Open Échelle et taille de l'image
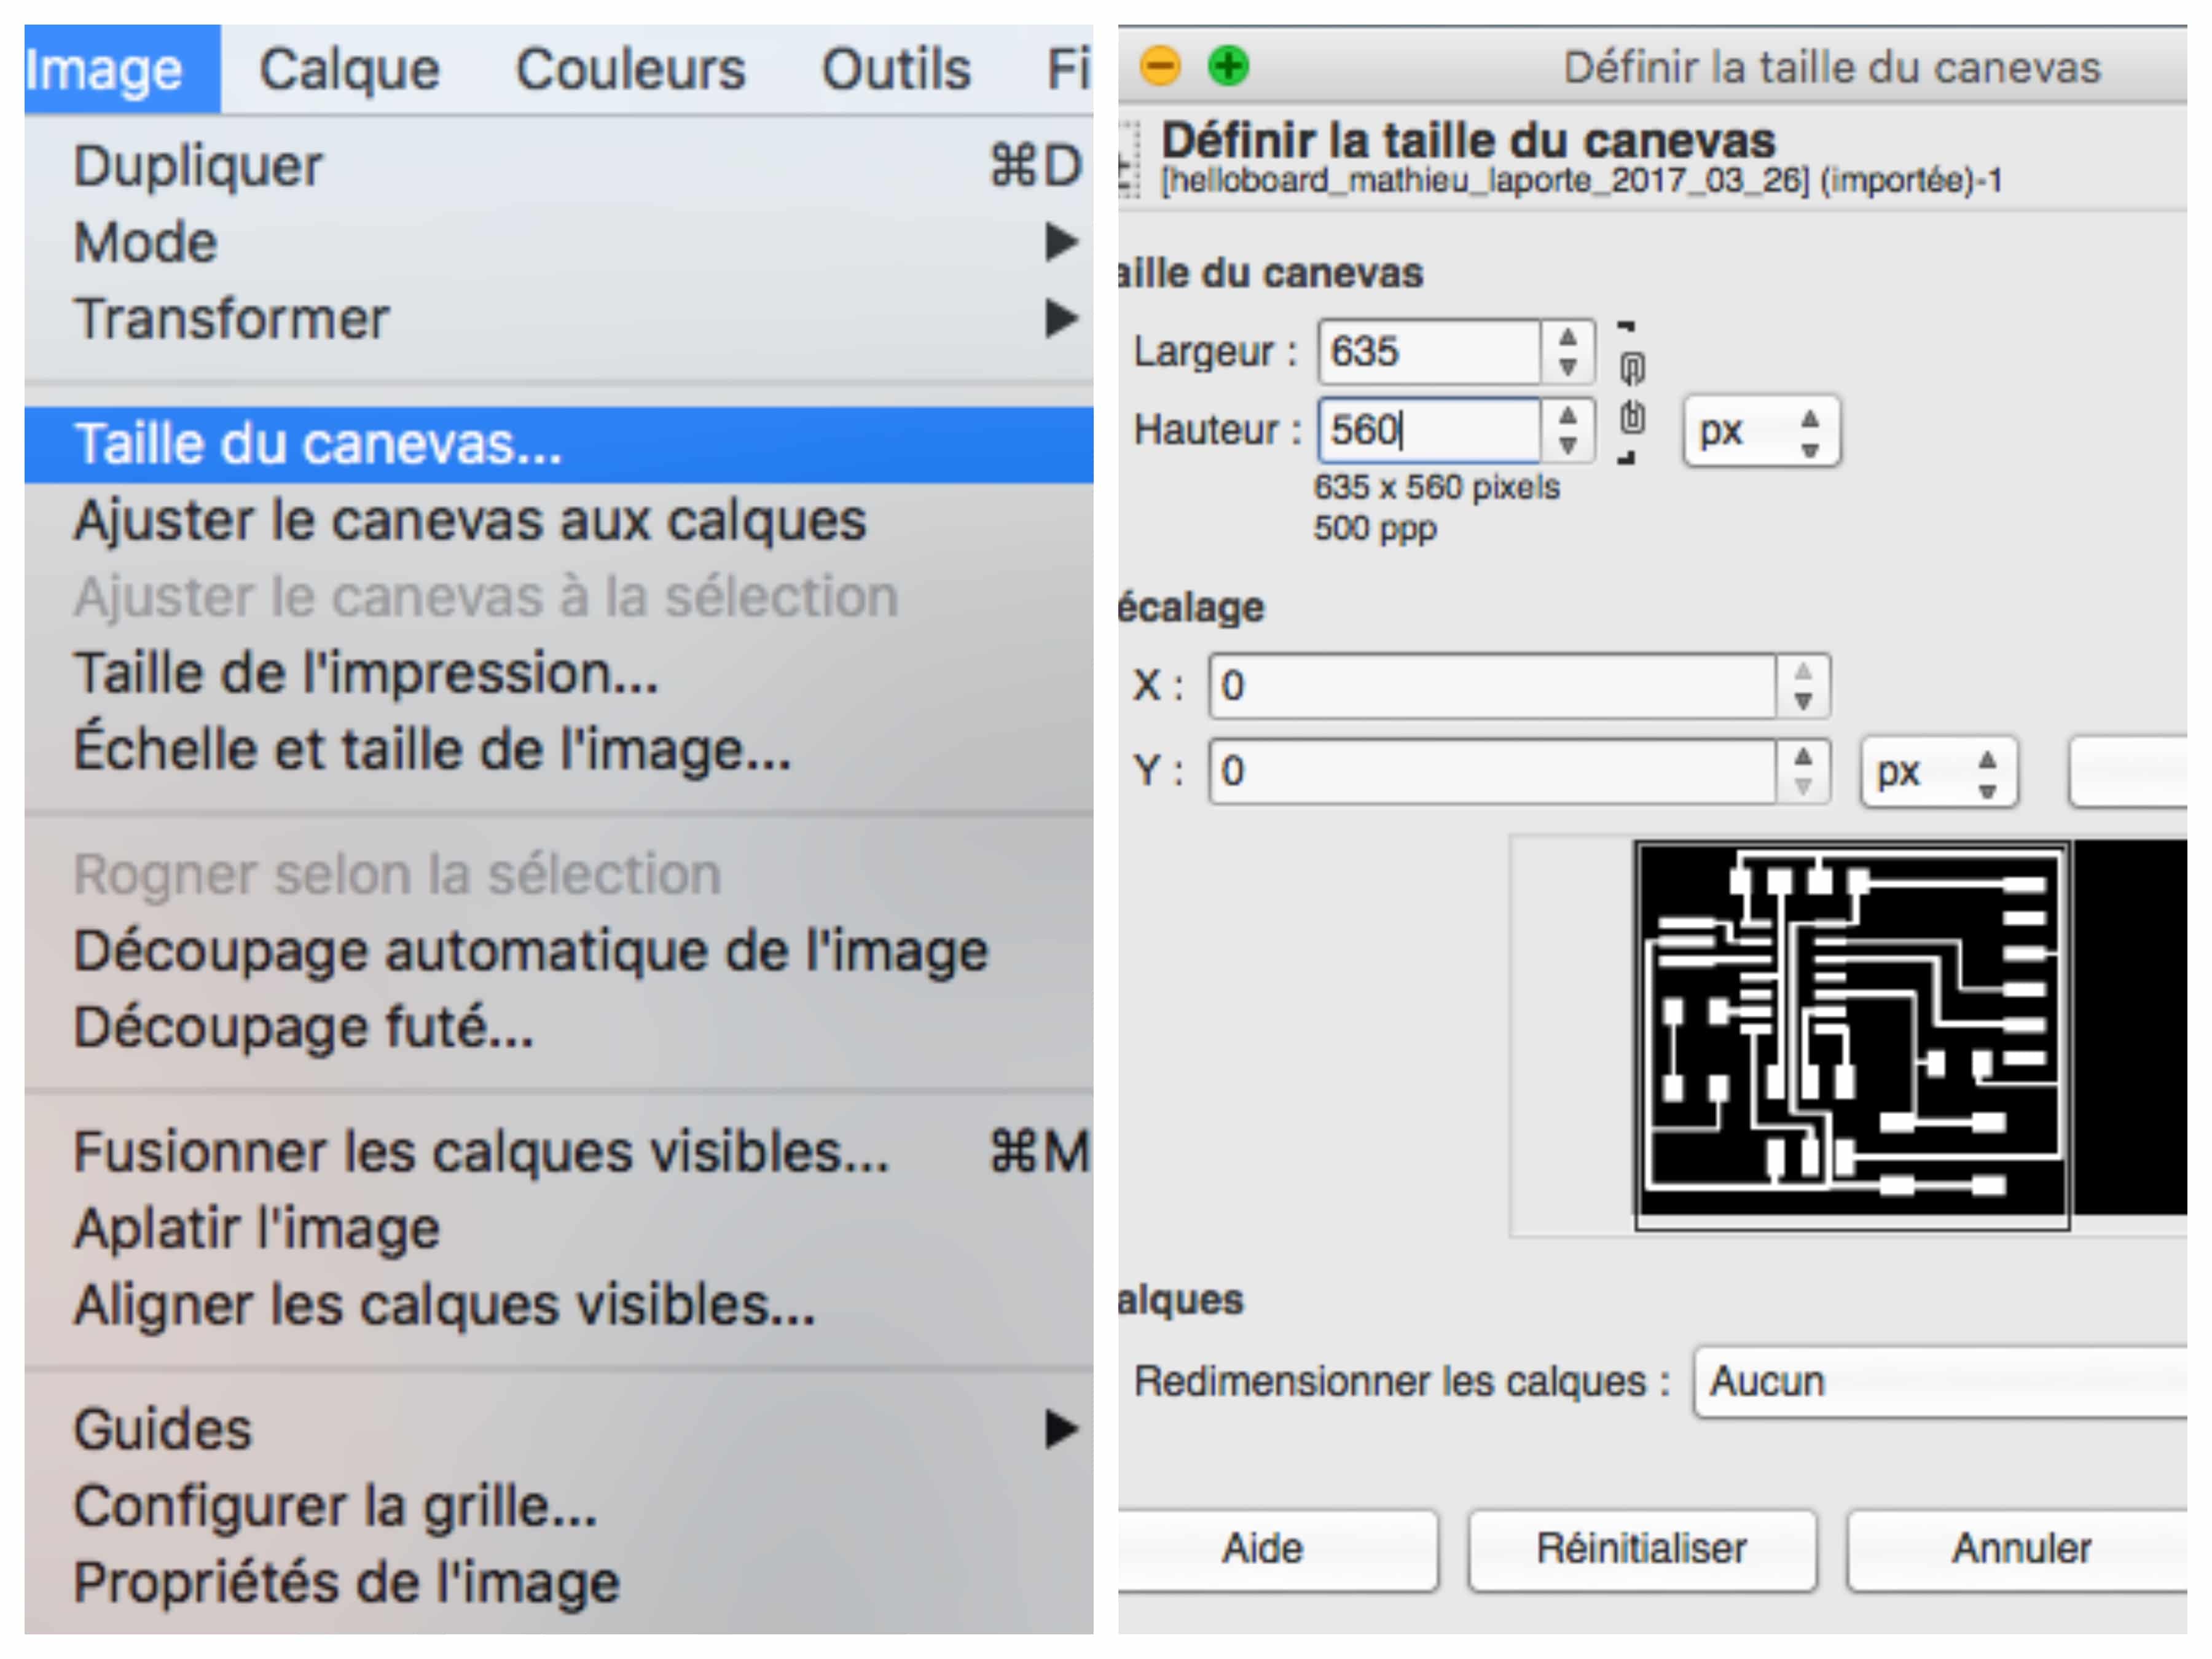This screenshot has width=2212, height=1659. (x=559, y=750)
